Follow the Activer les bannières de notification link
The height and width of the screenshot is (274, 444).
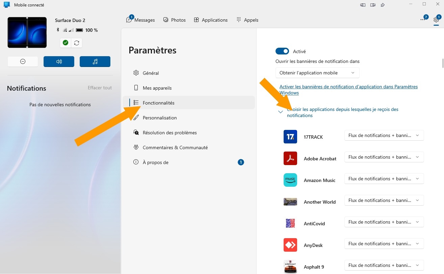pos(348,90)
